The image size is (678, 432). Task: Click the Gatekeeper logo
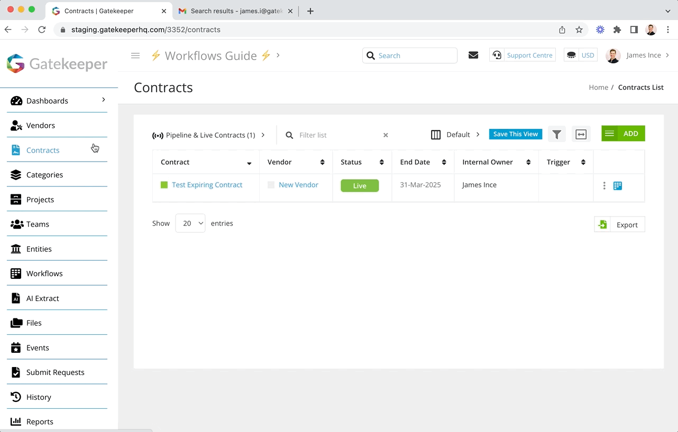click(x=57, y=64)
